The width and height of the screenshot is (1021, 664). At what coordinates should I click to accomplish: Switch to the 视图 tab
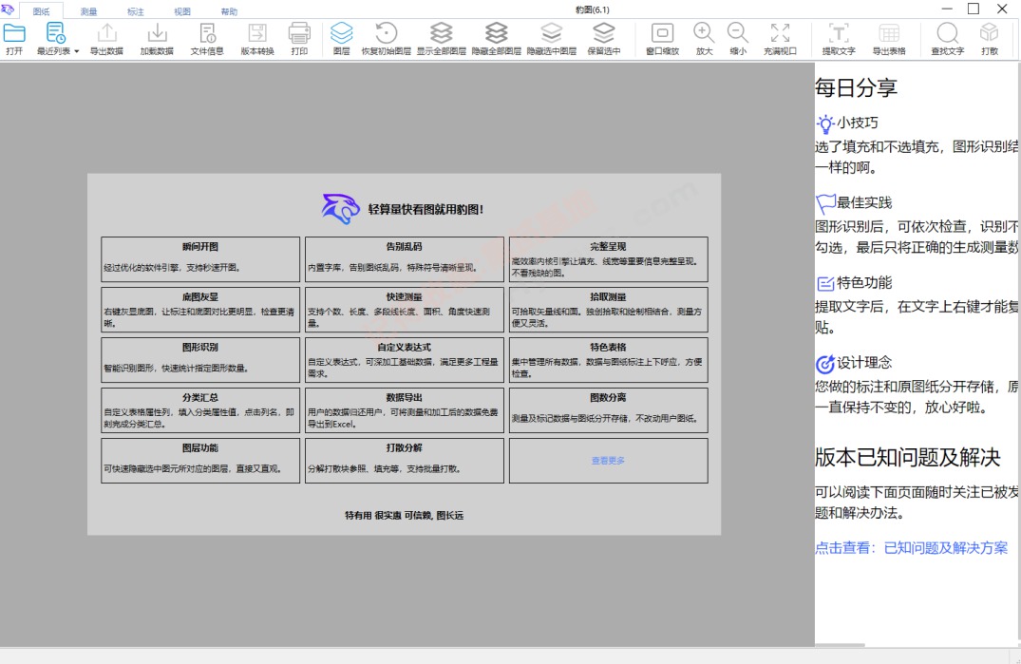pyautogui.click(x=182, y=11)
